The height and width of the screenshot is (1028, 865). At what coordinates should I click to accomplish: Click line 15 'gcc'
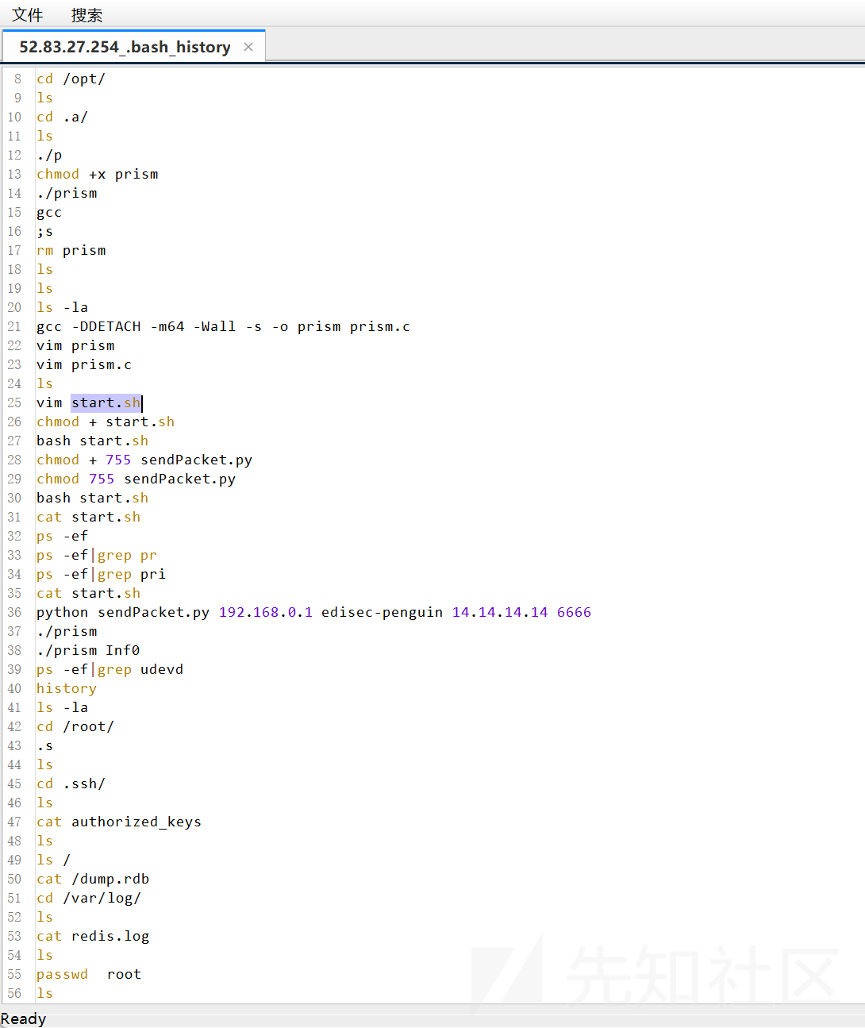(x=49, y=212)
